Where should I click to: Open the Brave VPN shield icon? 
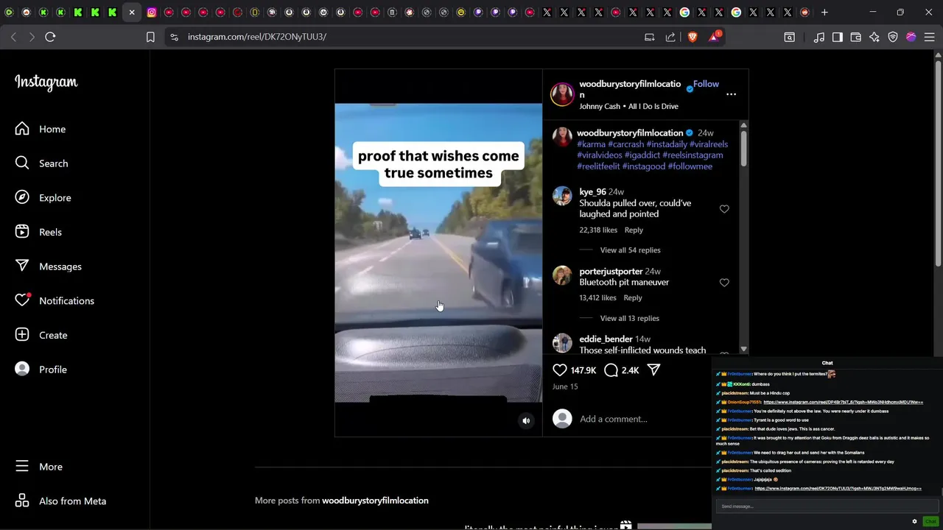893,37
